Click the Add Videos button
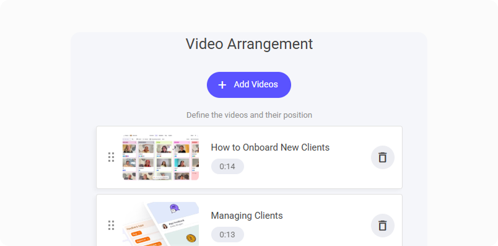This screenshot has width=498, height=246. tap(248, 84)
